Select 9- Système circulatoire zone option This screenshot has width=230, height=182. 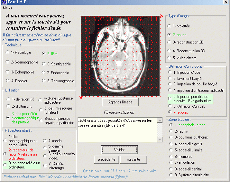pos(171,175)
